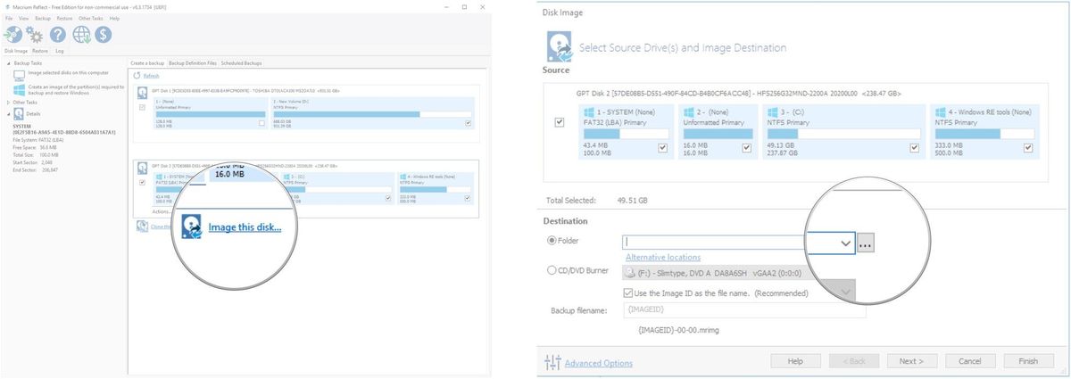Viewport: 1071px width, 379px height.
Task: Open the File menu in Macrium Reflect
Action: coord(8,18)
